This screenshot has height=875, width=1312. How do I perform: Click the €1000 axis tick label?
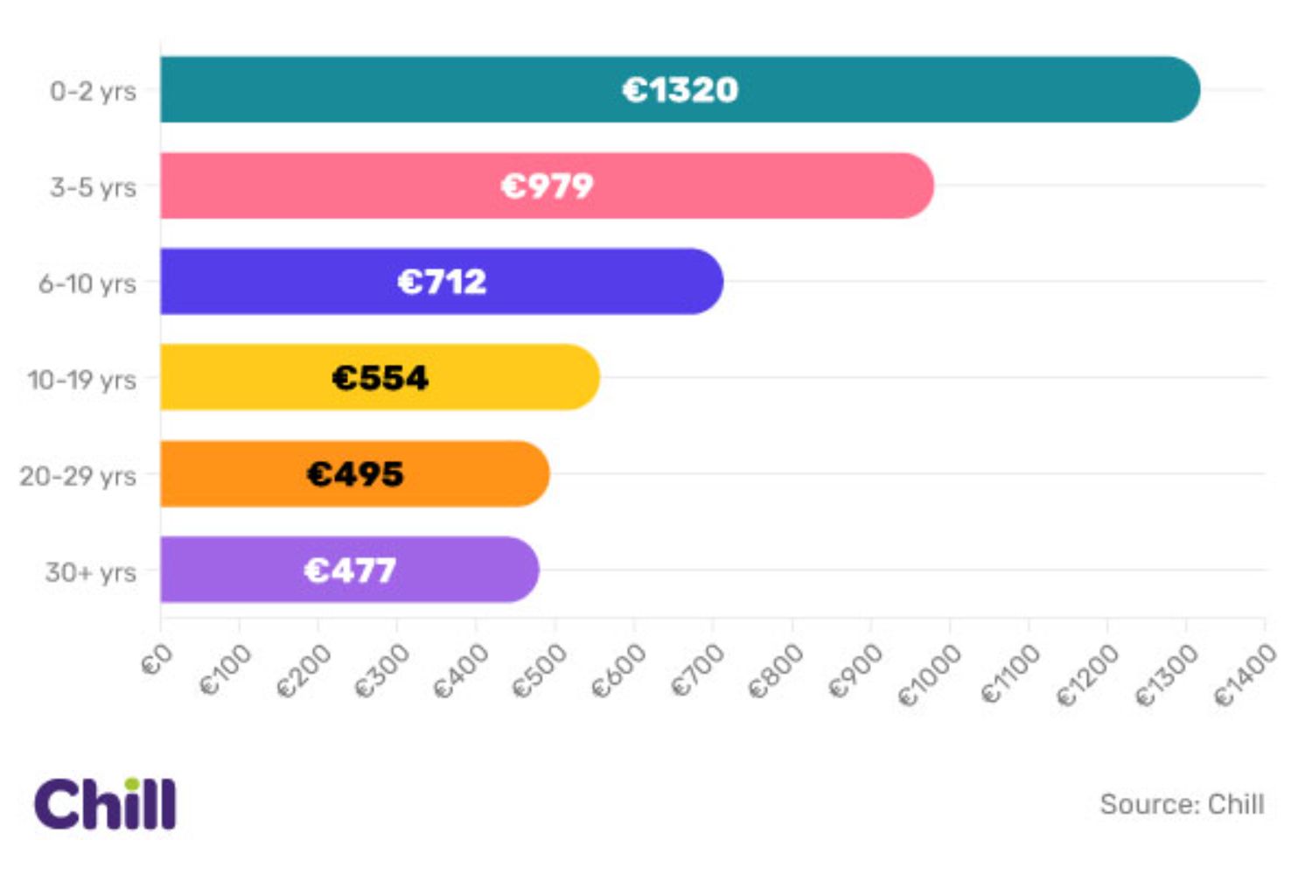click(929, 675)
